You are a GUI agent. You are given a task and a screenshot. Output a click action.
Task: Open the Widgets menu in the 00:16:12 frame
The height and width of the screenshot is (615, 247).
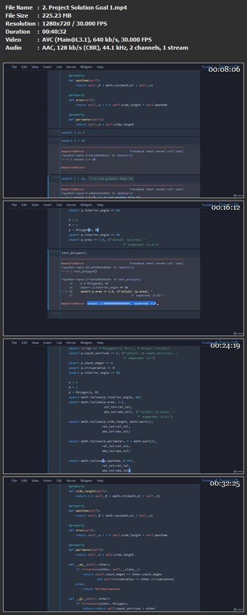point(86,205)
